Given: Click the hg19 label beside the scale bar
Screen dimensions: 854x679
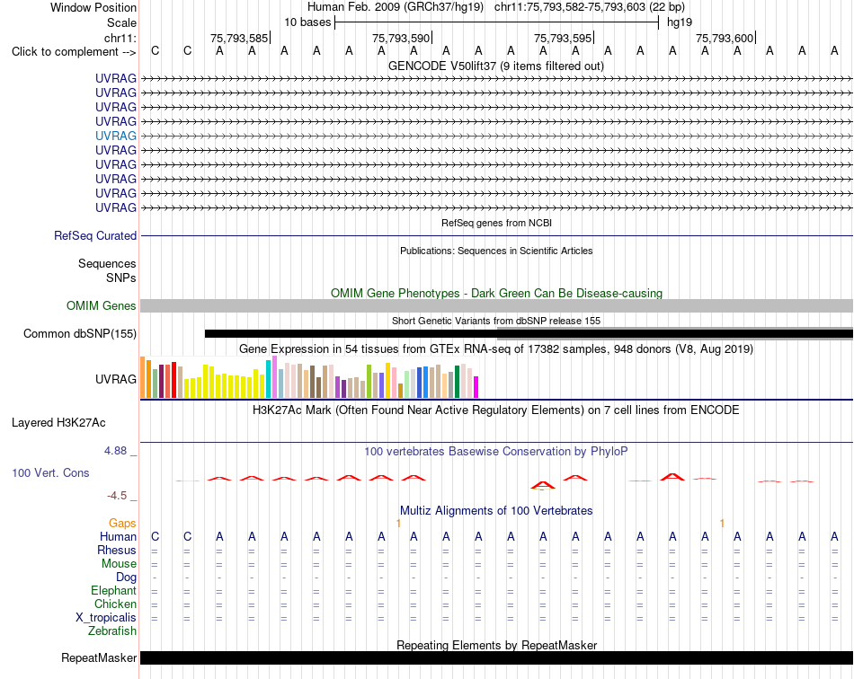Looking at the screenshot, I should tap(680, 22).
